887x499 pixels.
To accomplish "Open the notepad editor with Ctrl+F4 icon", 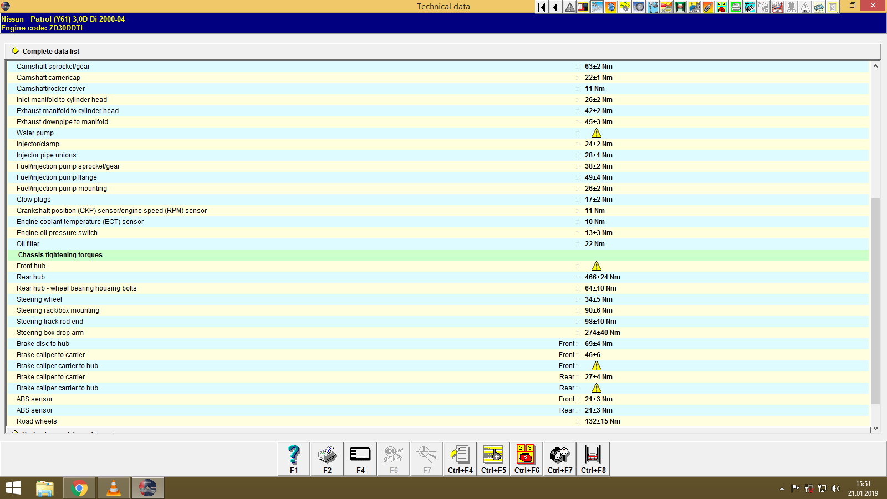I will point(460,456).
